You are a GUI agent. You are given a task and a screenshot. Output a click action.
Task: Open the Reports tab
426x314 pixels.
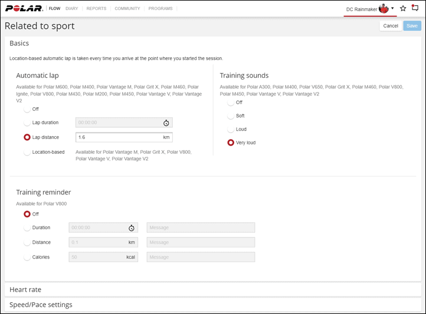point(96,8)
